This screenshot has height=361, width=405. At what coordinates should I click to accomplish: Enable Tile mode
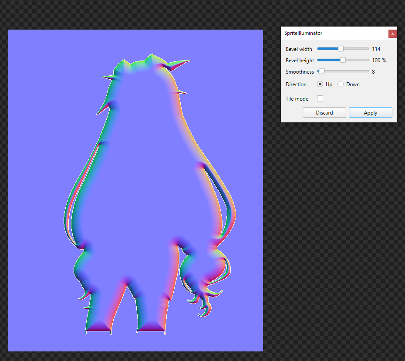(320, 98)
